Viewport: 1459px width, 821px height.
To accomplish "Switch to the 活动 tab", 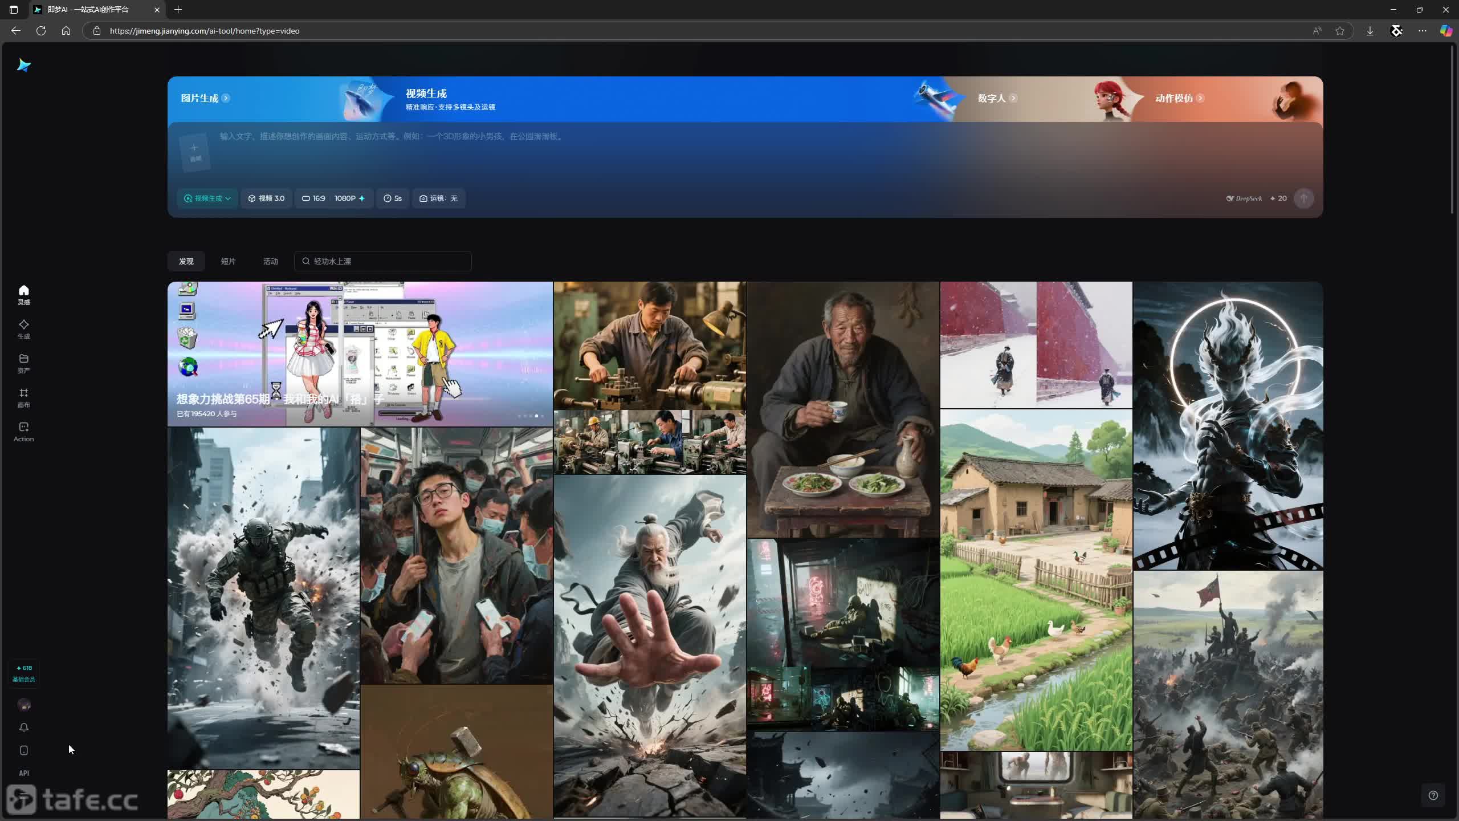I will [x=270, y=261].
